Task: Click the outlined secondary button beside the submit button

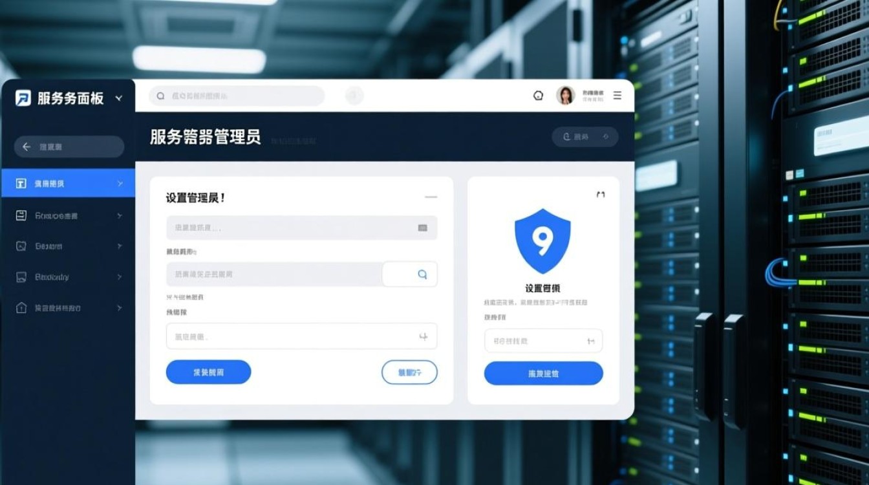Action: [410, 372]
